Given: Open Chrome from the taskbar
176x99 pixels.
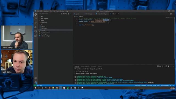Looking at the screenshot, I should click(57, 88).
